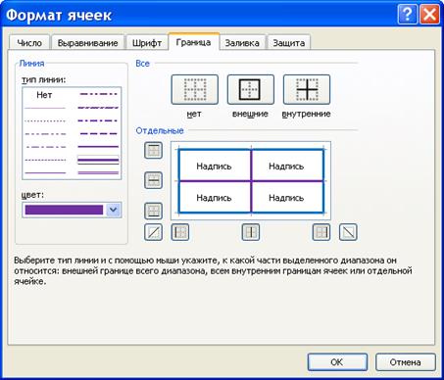444x380 pixels.
Task: Toggle the inside vertical border button
Action: click(x=251, y=232)
